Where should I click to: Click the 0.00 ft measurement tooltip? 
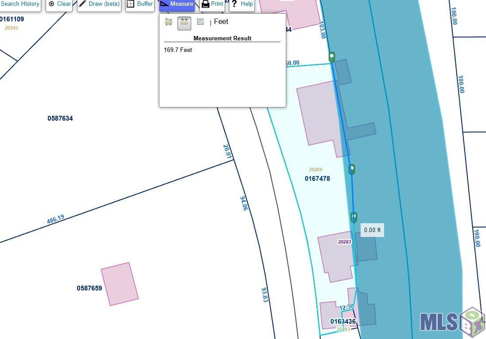(x=372, y=230)
